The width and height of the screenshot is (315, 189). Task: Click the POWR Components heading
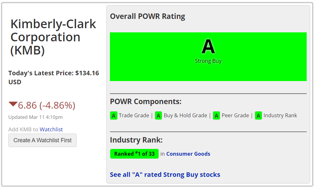pyautogui.click(x=146, y=102)
